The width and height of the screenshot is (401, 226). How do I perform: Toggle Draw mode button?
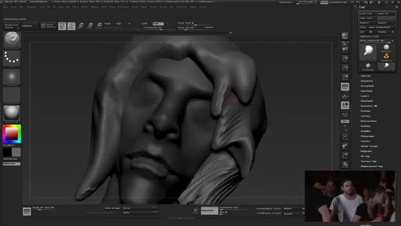click(71, 26)
